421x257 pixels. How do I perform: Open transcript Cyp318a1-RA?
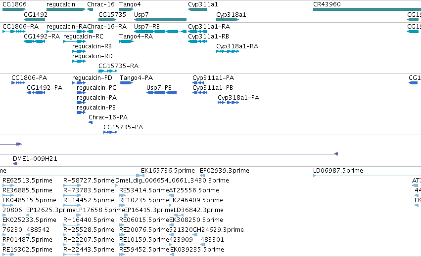[x=237, y=46]
